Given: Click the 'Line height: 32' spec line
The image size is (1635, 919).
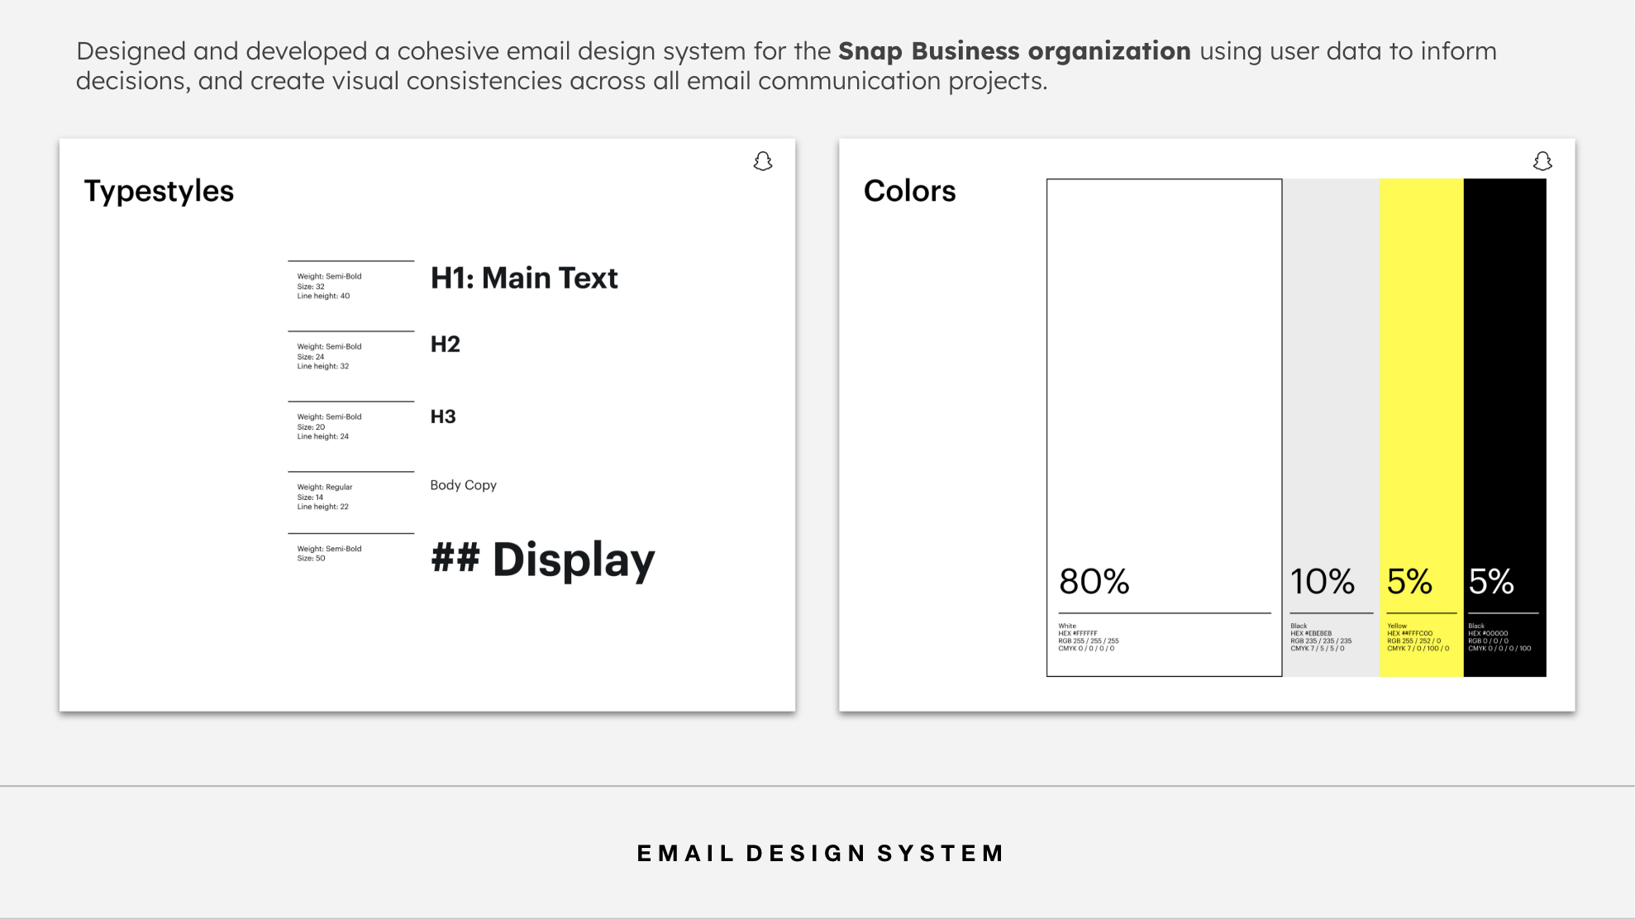Looking at the screenshot, I should (323, 366).
